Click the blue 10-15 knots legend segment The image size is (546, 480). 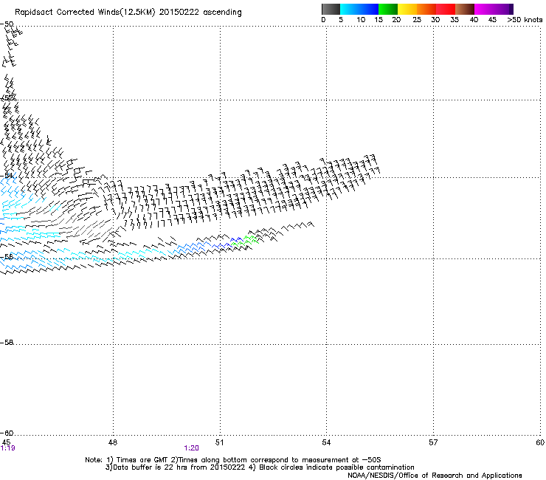point(369,9)
